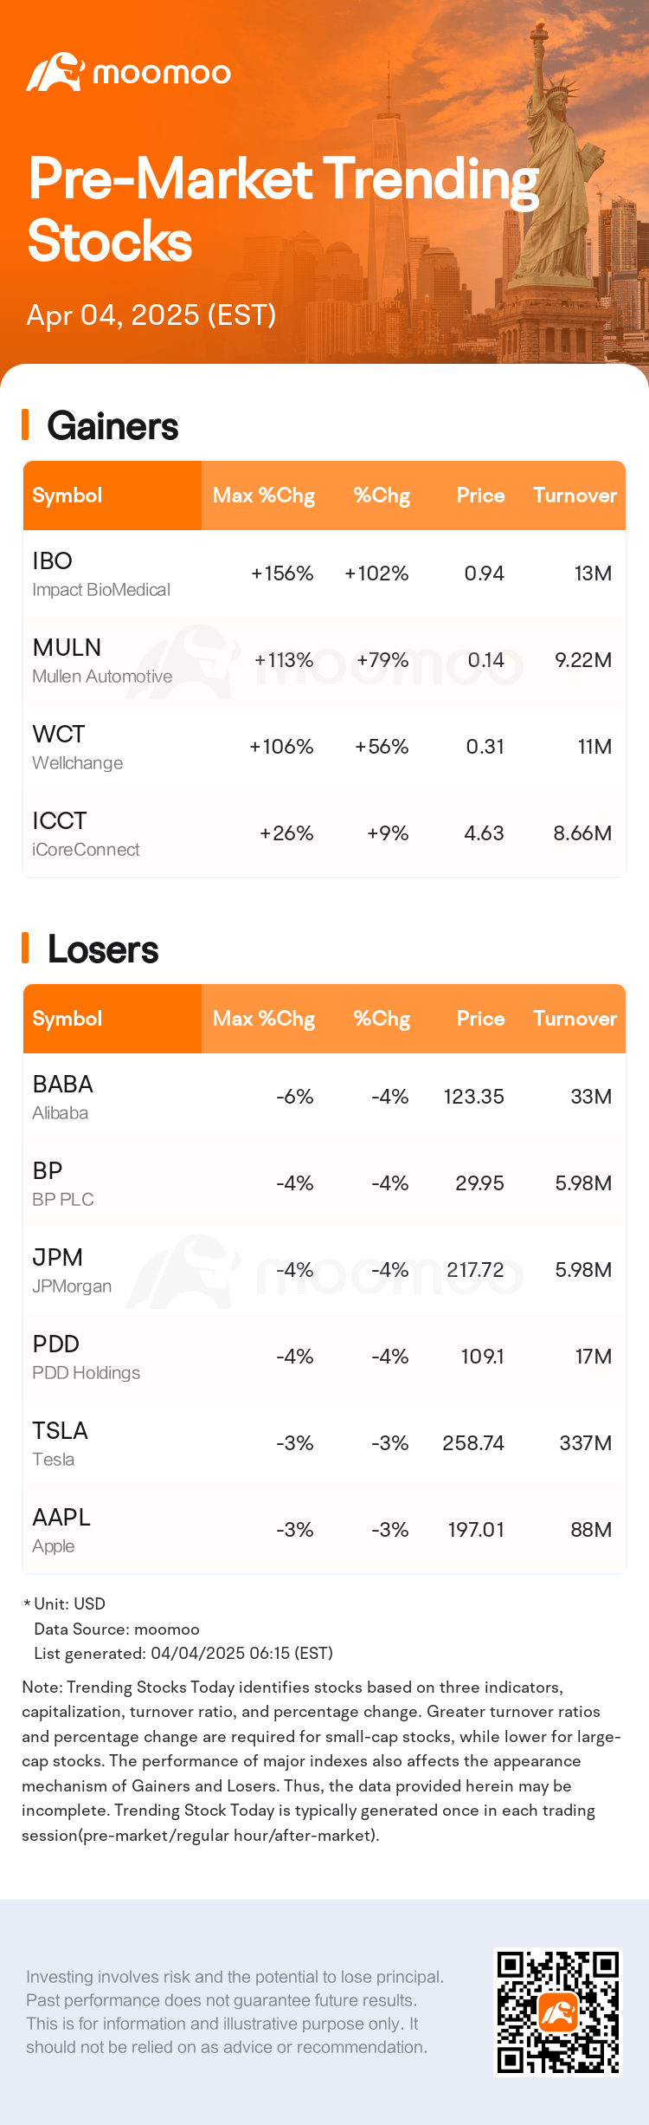Click Max %Chg header in Losers table
Viewport: 649px width, 2125px height.
(x=264, y=1019)
